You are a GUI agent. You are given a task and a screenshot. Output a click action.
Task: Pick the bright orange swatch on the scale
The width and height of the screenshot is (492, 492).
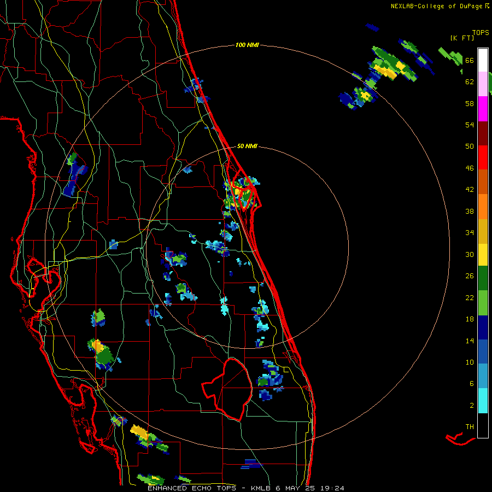point(483,207)
